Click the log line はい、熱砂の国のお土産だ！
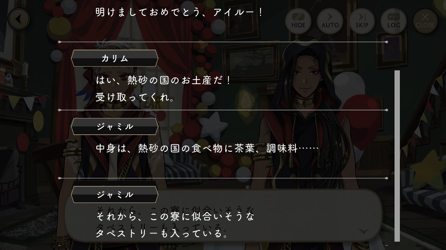 coord(163,80)
